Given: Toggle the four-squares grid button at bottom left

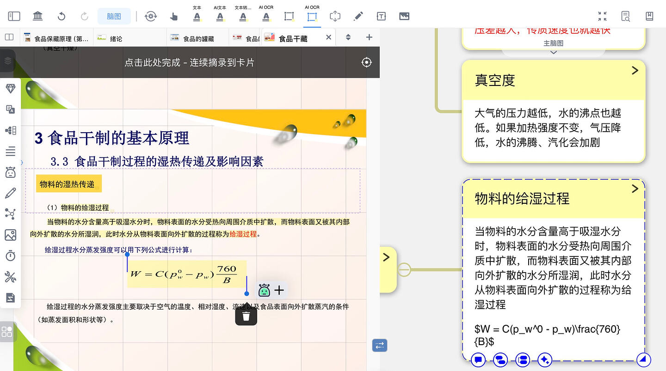Looking at the screenshot, I should click(7, 332).
